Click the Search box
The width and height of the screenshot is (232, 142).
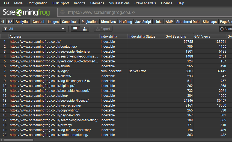click(225, 29)
